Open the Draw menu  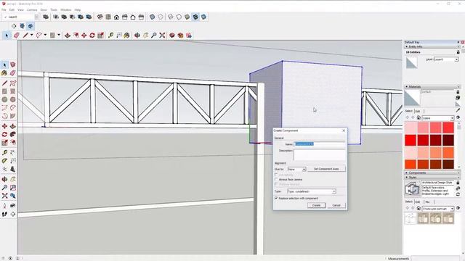coord(44,9)
